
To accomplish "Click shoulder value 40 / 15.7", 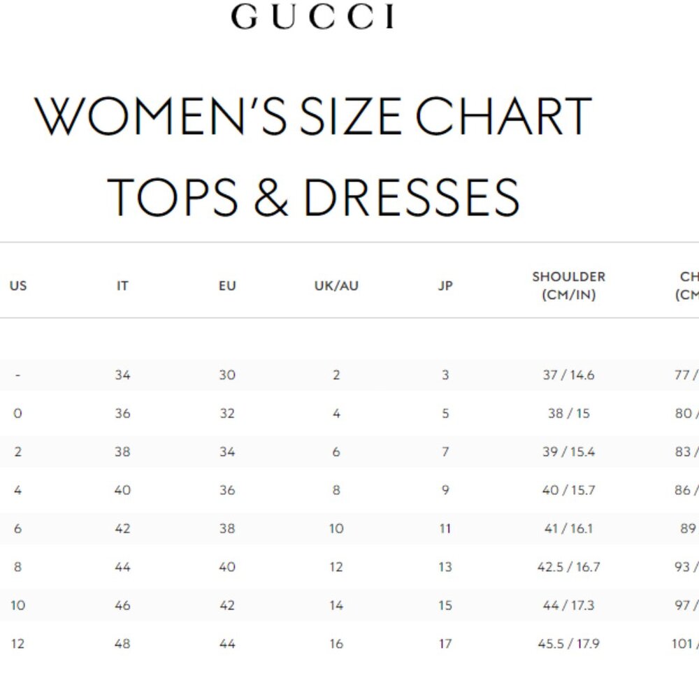I will (569, 491).
